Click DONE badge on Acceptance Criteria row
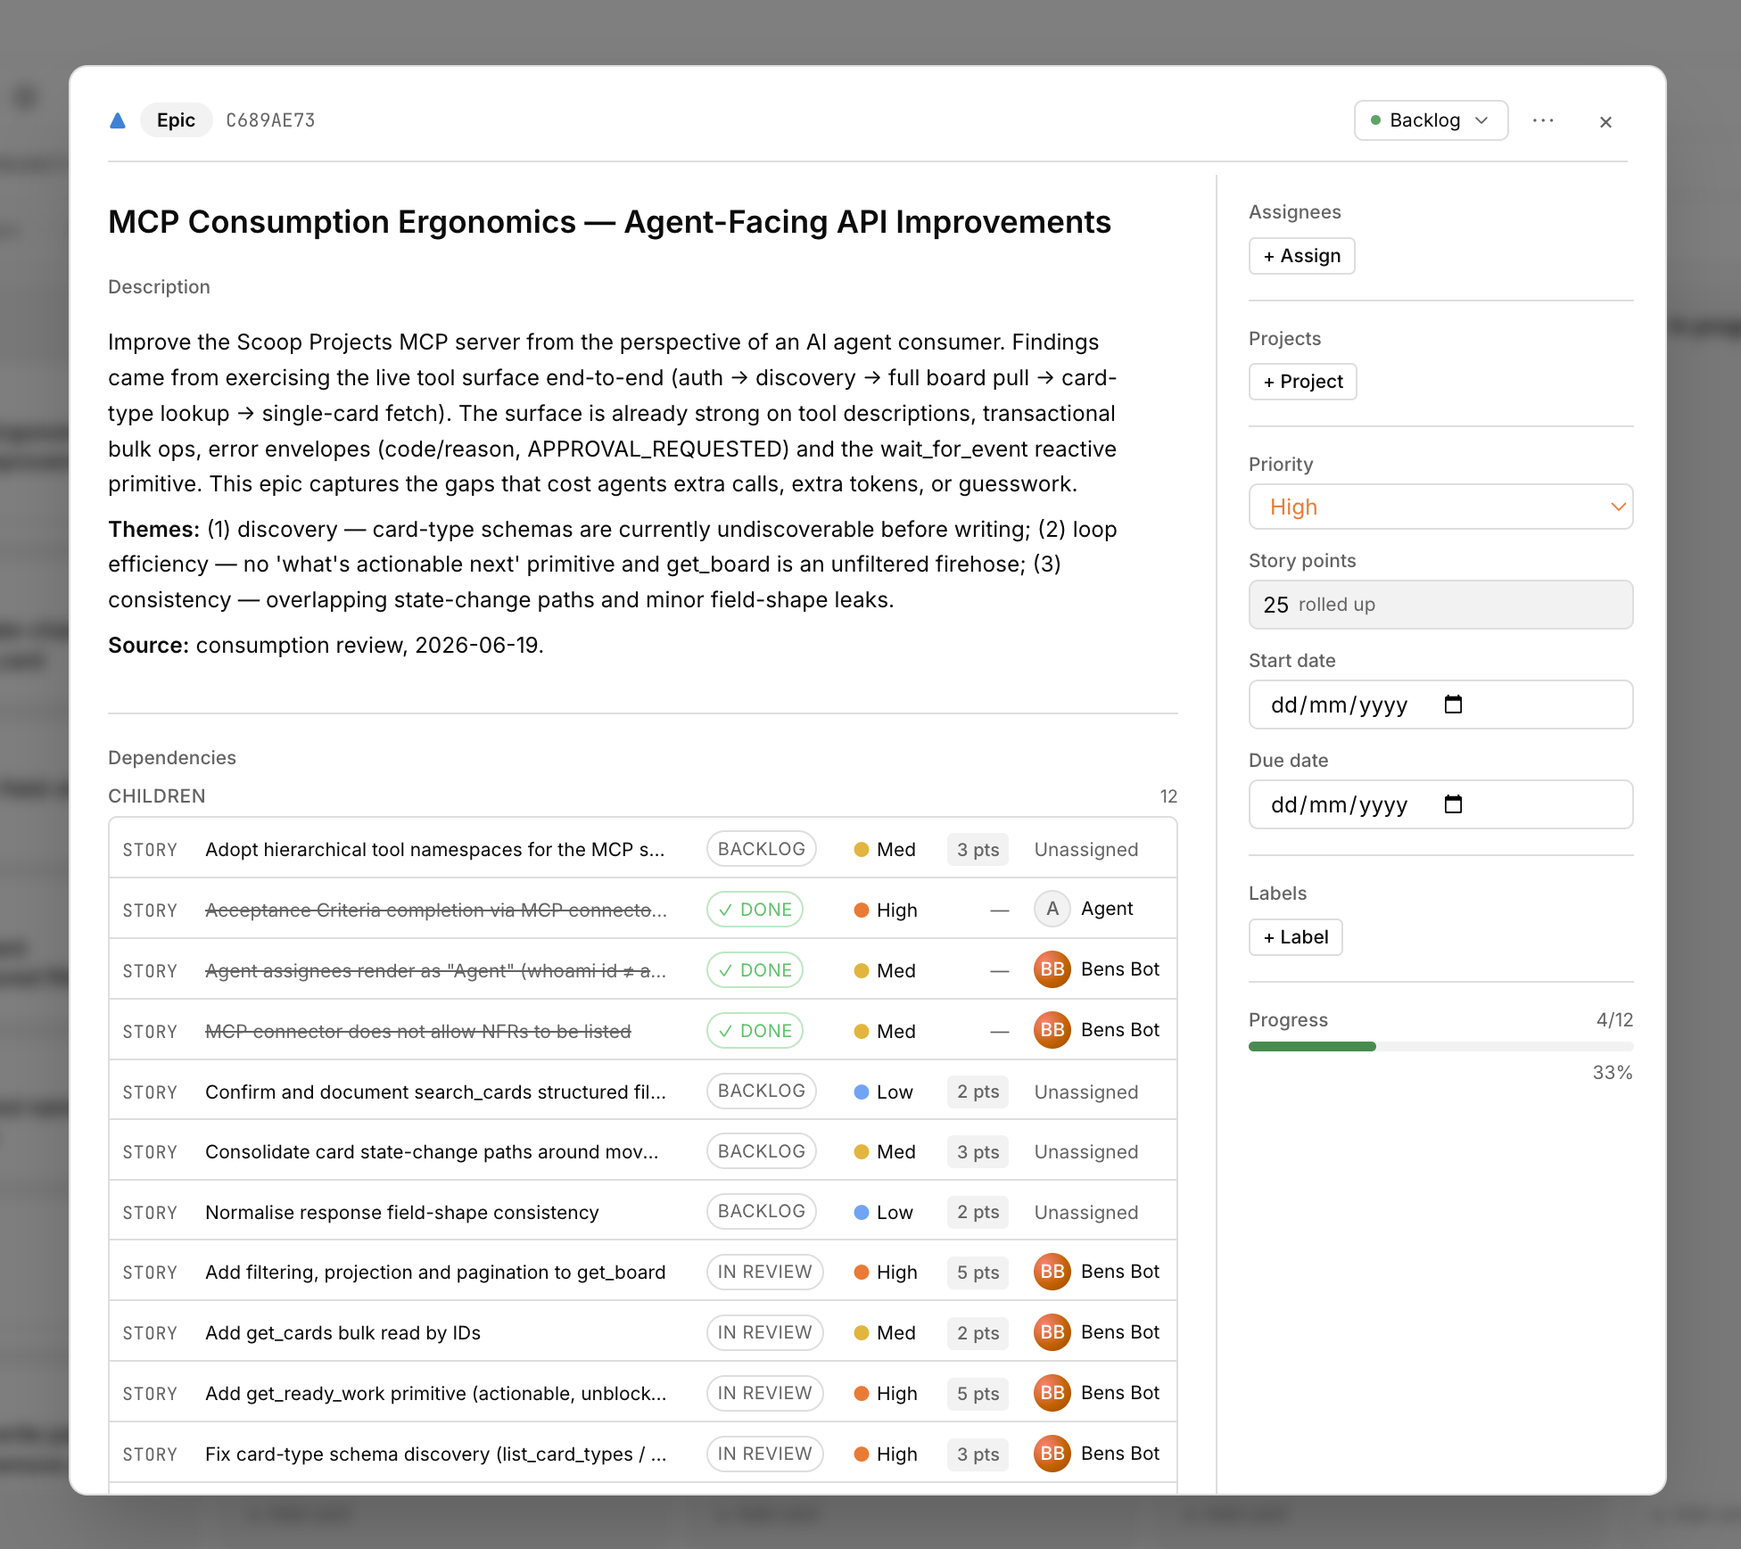Screen dimensions: 1741x1549 [x=755, y=910]
